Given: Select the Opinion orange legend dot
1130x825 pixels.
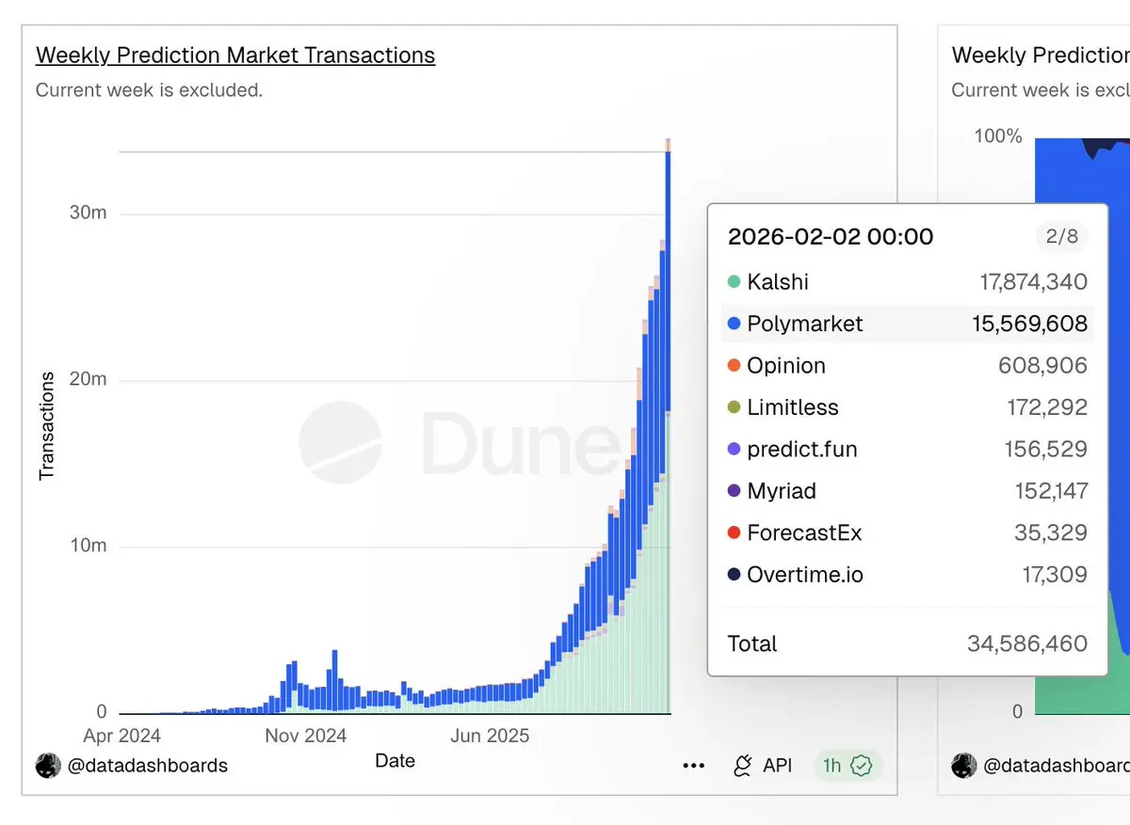Looking at the screenshot, I should coord(734,365).
